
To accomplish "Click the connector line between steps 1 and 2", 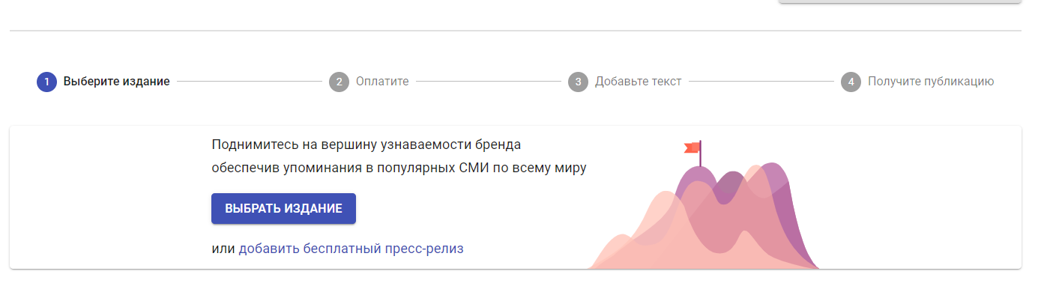I will [249, 82].
